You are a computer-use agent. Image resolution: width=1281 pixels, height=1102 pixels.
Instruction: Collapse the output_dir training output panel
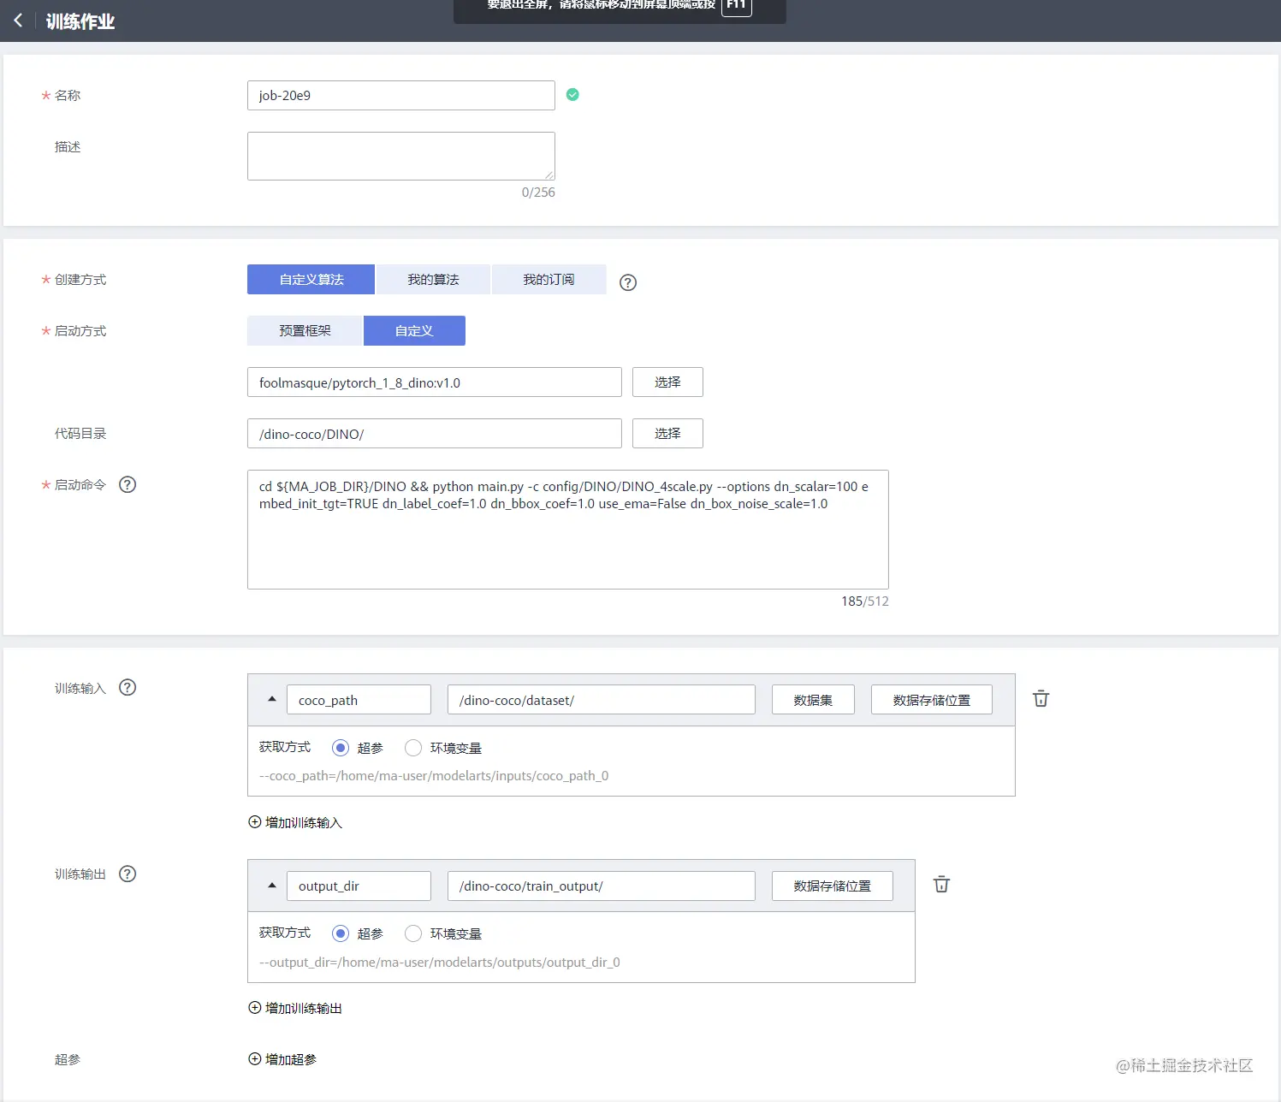272,886
